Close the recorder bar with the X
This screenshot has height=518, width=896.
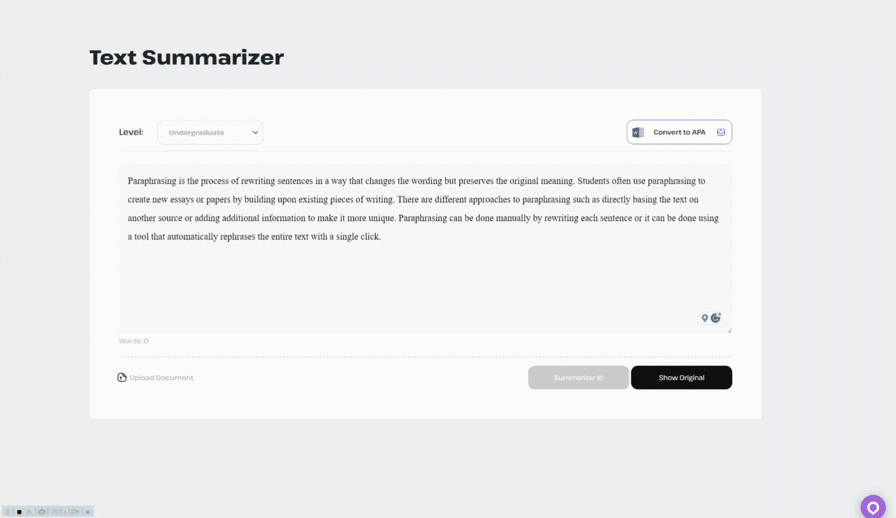[88, 512]
